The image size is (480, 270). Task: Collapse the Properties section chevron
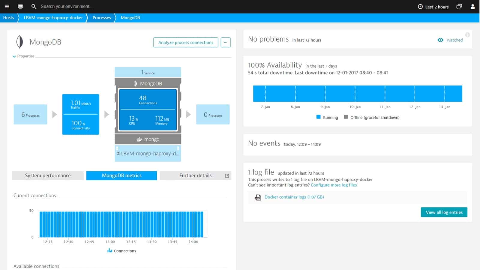pos(14,56)
